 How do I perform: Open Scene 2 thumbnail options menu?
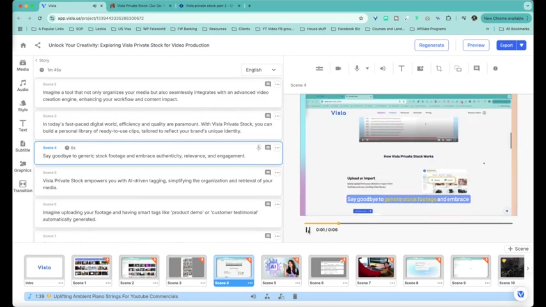[155, 283]
